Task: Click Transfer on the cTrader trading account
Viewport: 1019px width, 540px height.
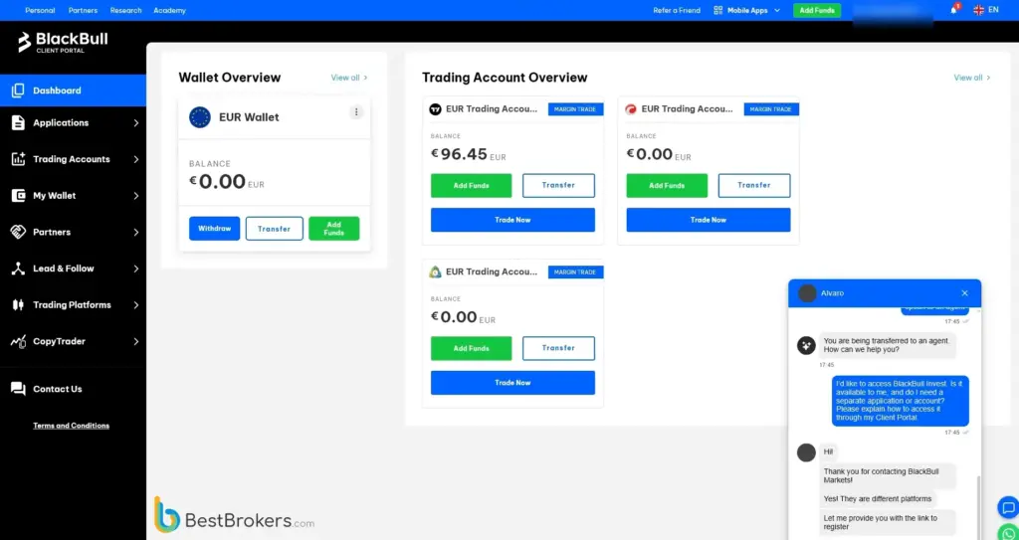Action: coord(754,185)
